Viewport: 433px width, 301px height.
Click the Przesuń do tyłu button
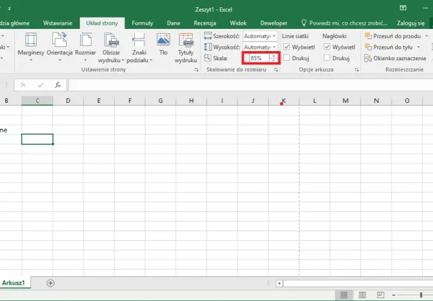(389, 48)
